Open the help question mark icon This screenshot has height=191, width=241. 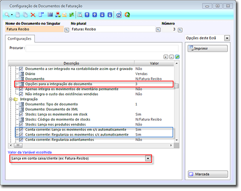click(x=119, y=15)
